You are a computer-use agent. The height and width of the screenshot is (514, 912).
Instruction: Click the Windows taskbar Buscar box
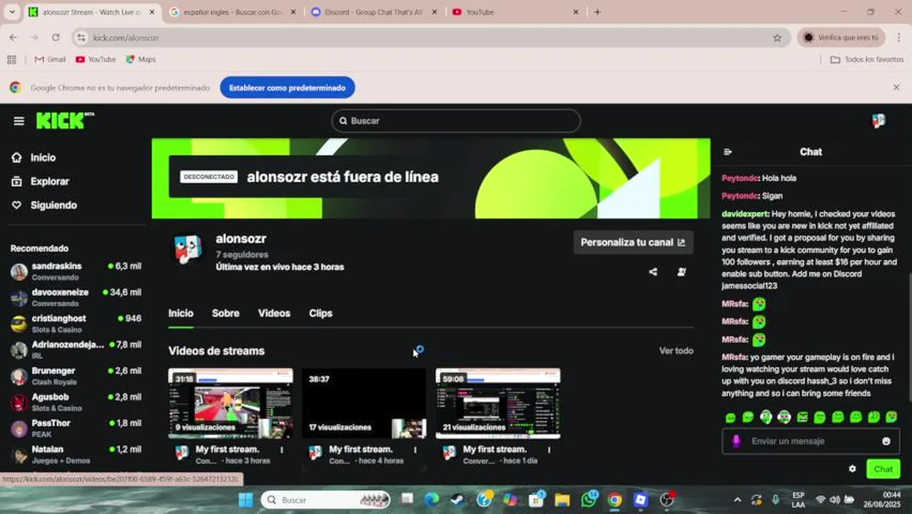[325, 500]
